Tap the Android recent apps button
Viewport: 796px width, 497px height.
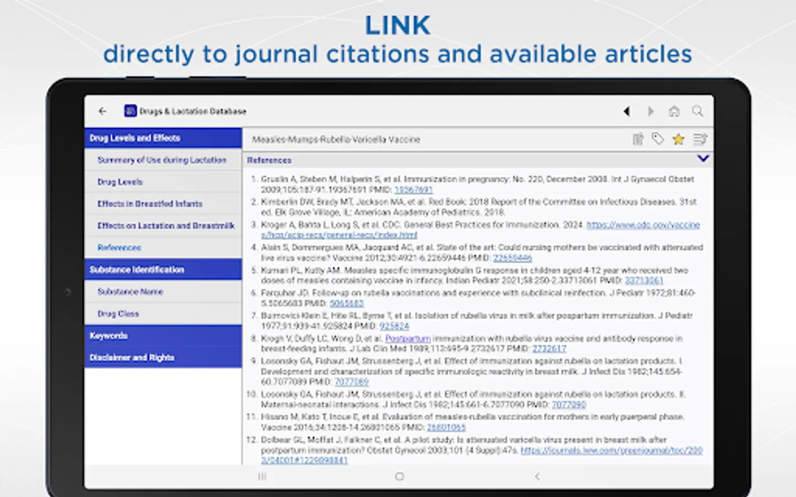point(262,477)
